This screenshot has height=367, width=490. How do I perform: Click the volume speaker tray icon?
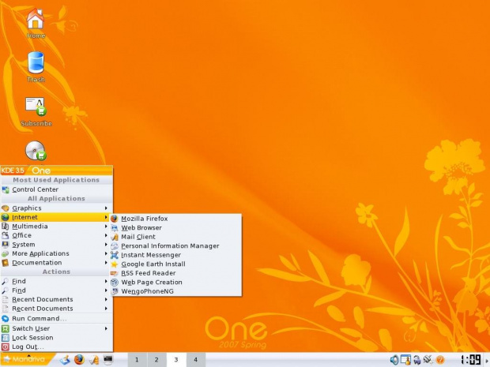(x=394, y=360)
